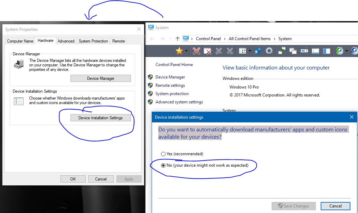
Task: Click the 'Windows 10 Pro' edition text
Action: 244,87
